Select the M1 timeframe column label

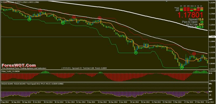tap(181, 6)
